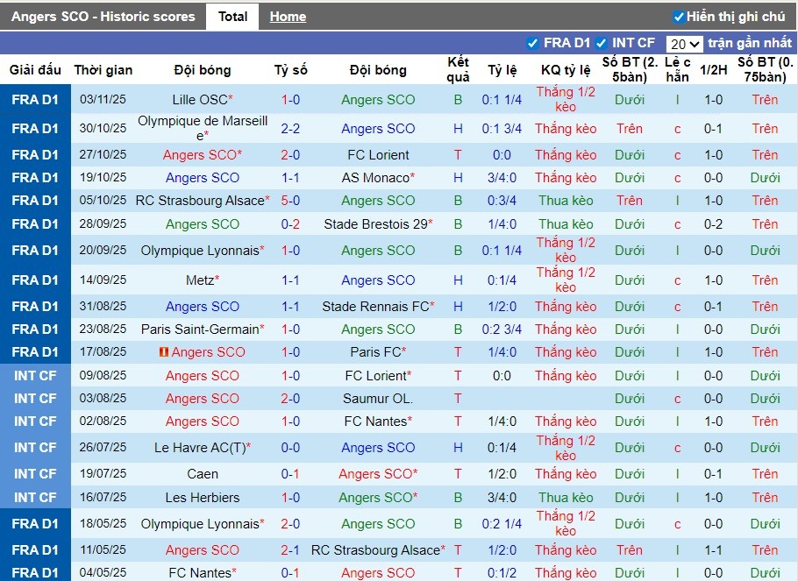Toggle the Hiển thị ghi chú checkbox
The width and height of the screenshot is (798, 581).
(679, 17)
